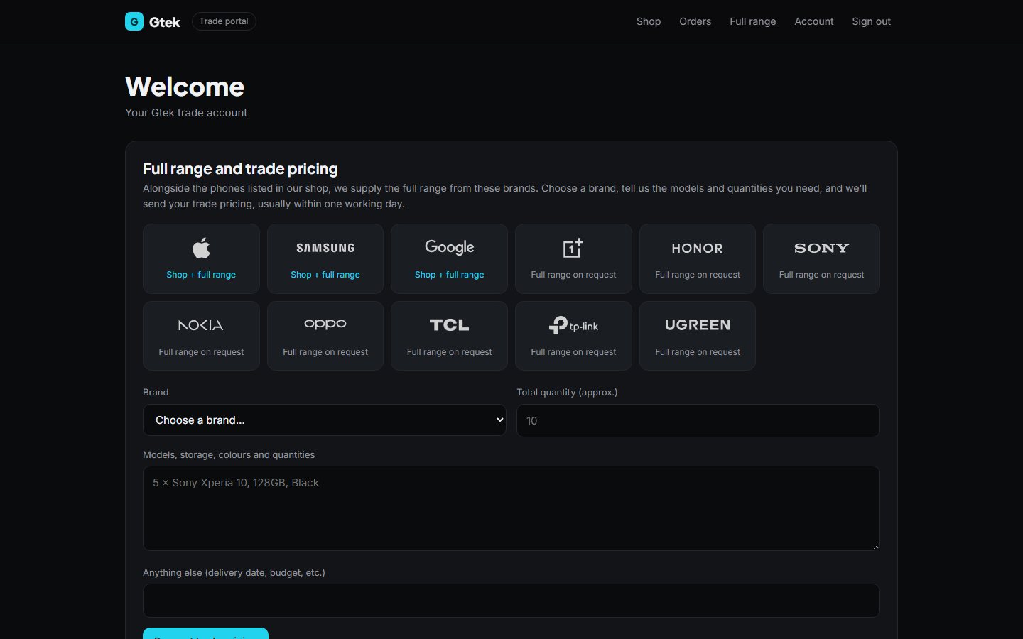
Task: Open Full range in top navigation
Action: pyautogui.click(x=753, y=21)
